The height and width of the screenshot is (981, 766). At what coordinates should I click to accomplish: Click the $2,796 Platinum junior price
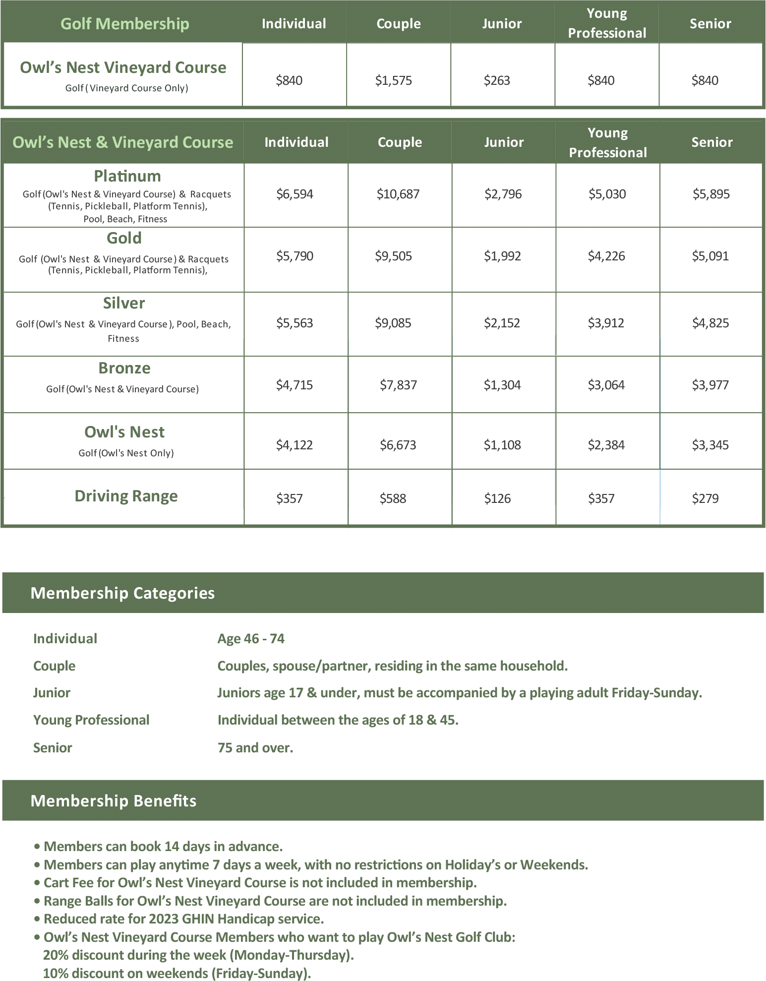pyautogui.click(x=503, y=194)
